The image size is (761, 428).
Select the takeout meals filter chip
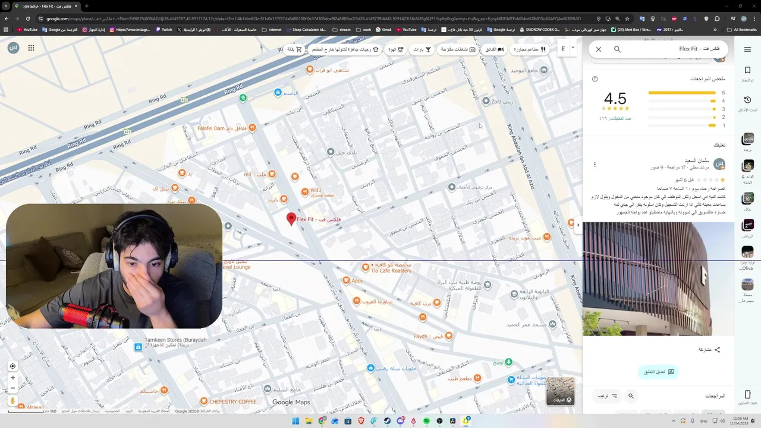click(345, 49)
